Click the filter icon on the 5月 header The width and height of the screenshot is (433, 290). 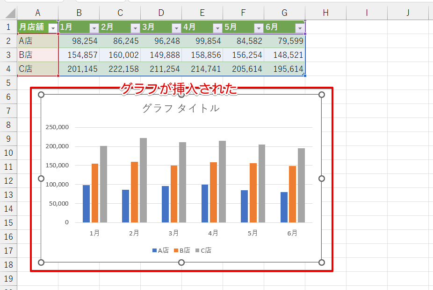point(259,27)
